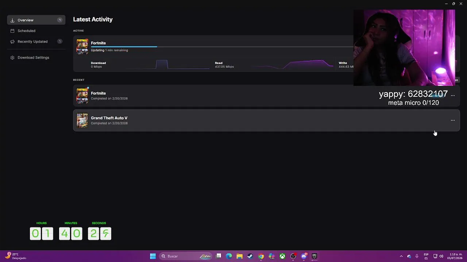Image resolution: width=467 pixels, height=262 pixels.
Task: Click the Grand Theft Auto V title
Action: pos(109,118)
